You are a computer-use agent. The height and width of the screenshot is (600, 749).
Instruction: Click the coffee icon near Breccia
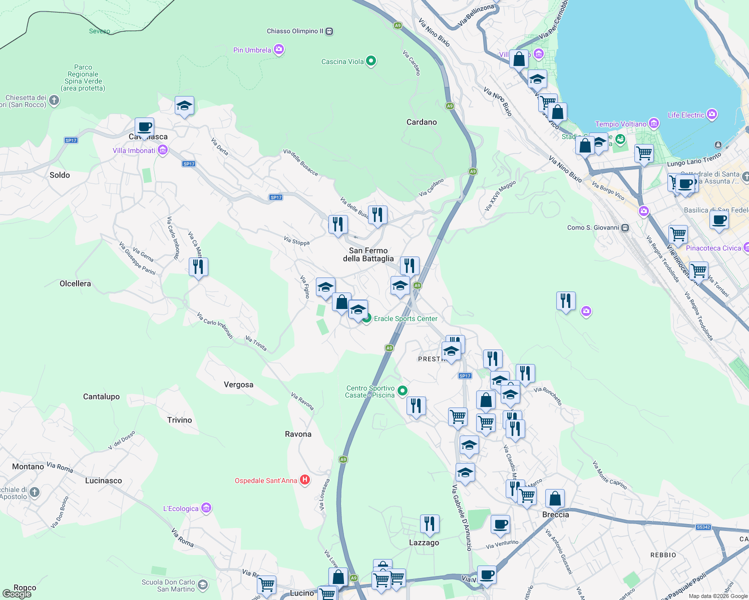(500, 524)
